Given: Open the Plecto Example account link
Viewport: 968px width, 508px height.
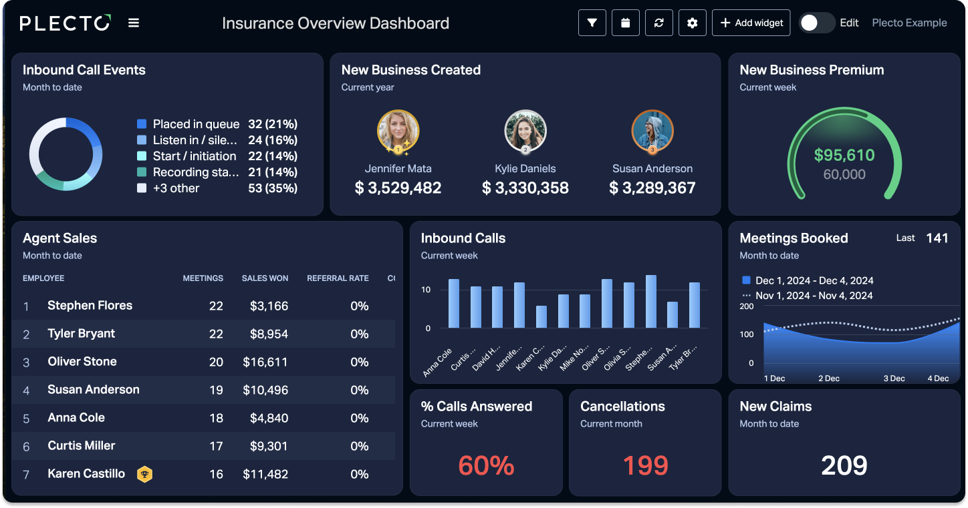Looking at the screenshot, I should (909, 23).
